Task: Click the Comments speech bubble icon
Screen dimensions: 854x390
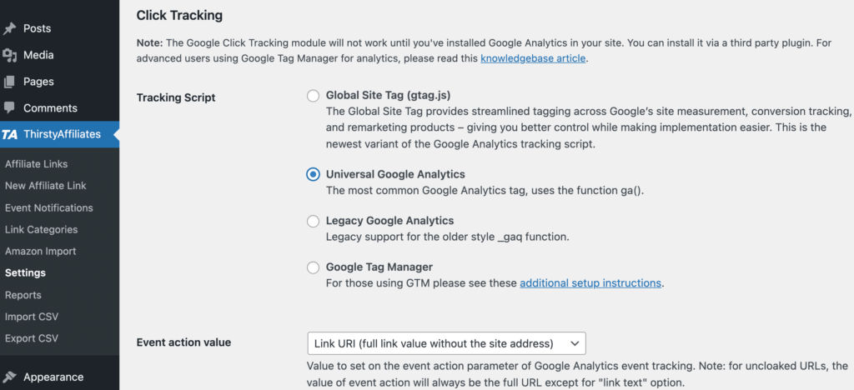Action: [10, 108]
